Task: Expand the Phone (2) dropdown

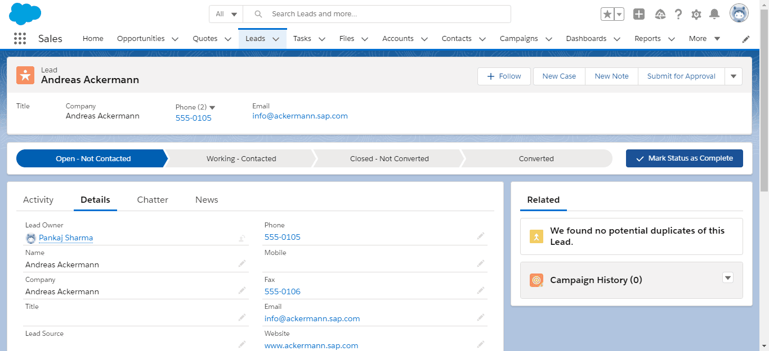Action: [x=212, y=107]
